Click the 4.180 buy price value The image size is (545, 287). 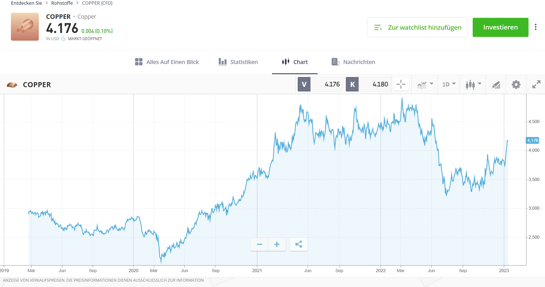[x=380, y=84]
